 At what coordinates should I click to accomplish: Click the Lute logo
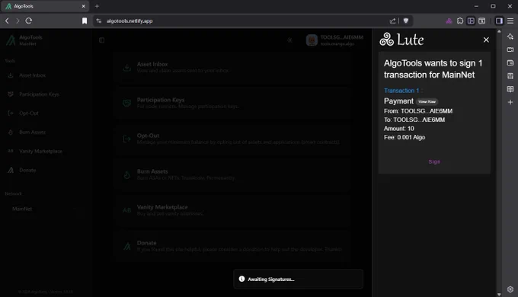tap(401, 40)
